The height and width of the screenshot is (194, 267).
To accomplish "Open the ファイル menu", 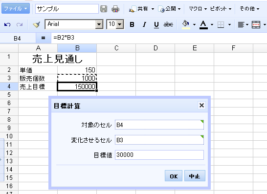I will tap(16, 8).
